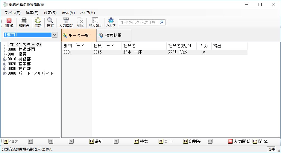
Task: Click the search icon in code input box
Action: pyautogui.click(x=162, y=22)
